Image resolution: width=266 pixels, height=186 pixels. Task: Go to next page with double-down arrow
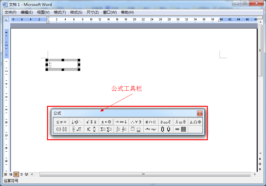tap(260, 169)
